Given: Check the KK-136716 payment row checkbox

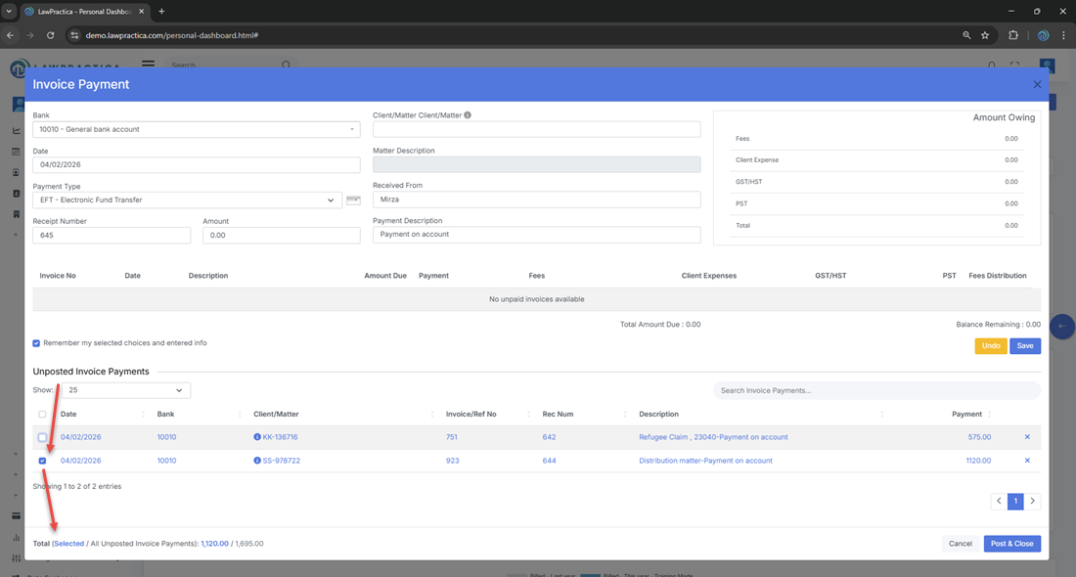Looking at the screenshot, I should 42,437.
